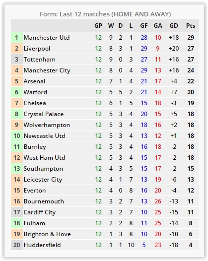Open the Tottenham row team name
This screenshot has width=208, height=261.
tap(40, 60)
